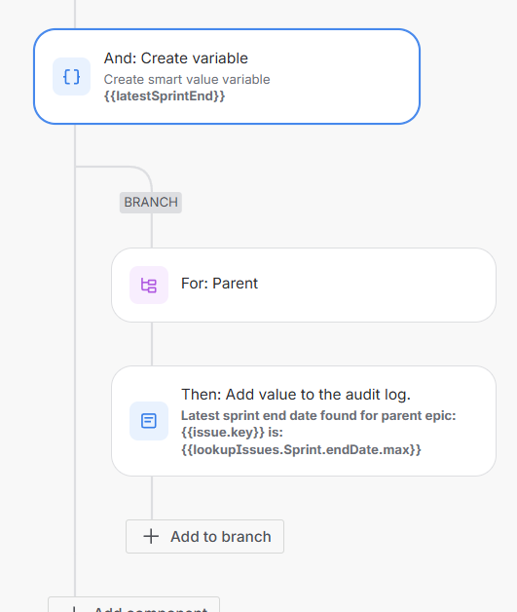Screen dimensions: 517x612
Task: Select the For: Parent branch card
Action: tap(304, 285)
